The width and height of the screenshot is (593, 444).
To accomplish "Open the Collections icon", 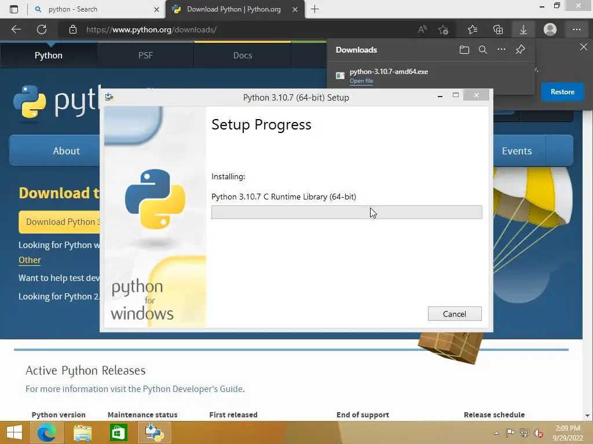I will pyautogui.click(x=498, y=29).
